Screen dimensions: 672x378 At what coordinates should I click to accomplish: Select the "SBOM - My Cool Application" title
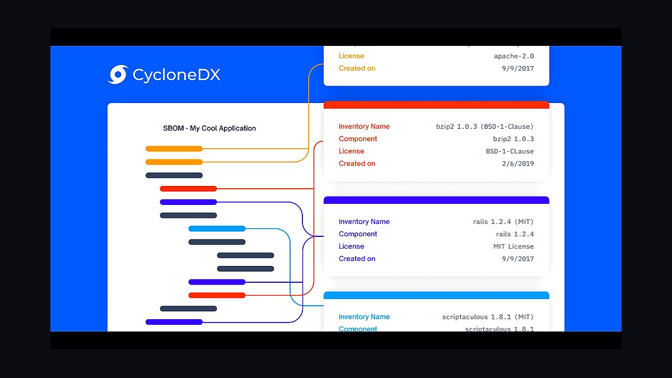209,128
